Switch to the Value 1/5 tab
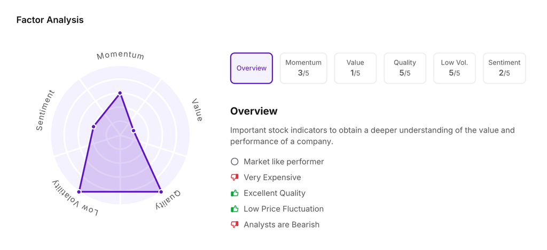 pyautogui.click(x=355, y=68)
